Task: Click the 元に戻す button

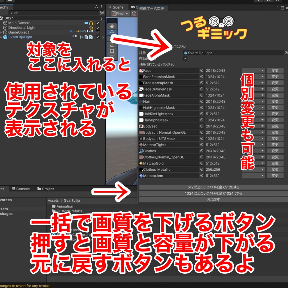Action: pyautogui.click(x=212, y=199)
